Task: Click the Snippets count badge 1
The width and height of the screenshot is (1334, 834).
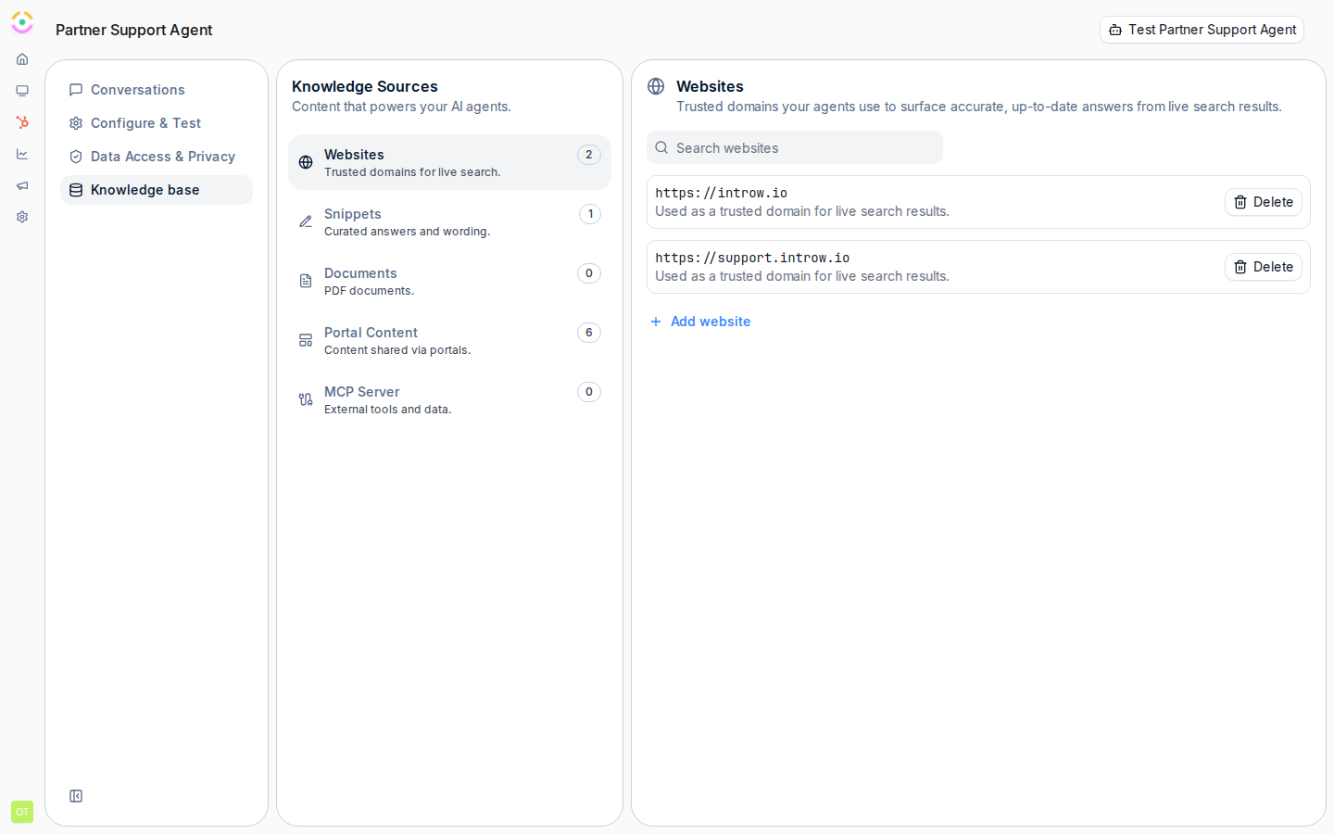Action: pos(590,214)
